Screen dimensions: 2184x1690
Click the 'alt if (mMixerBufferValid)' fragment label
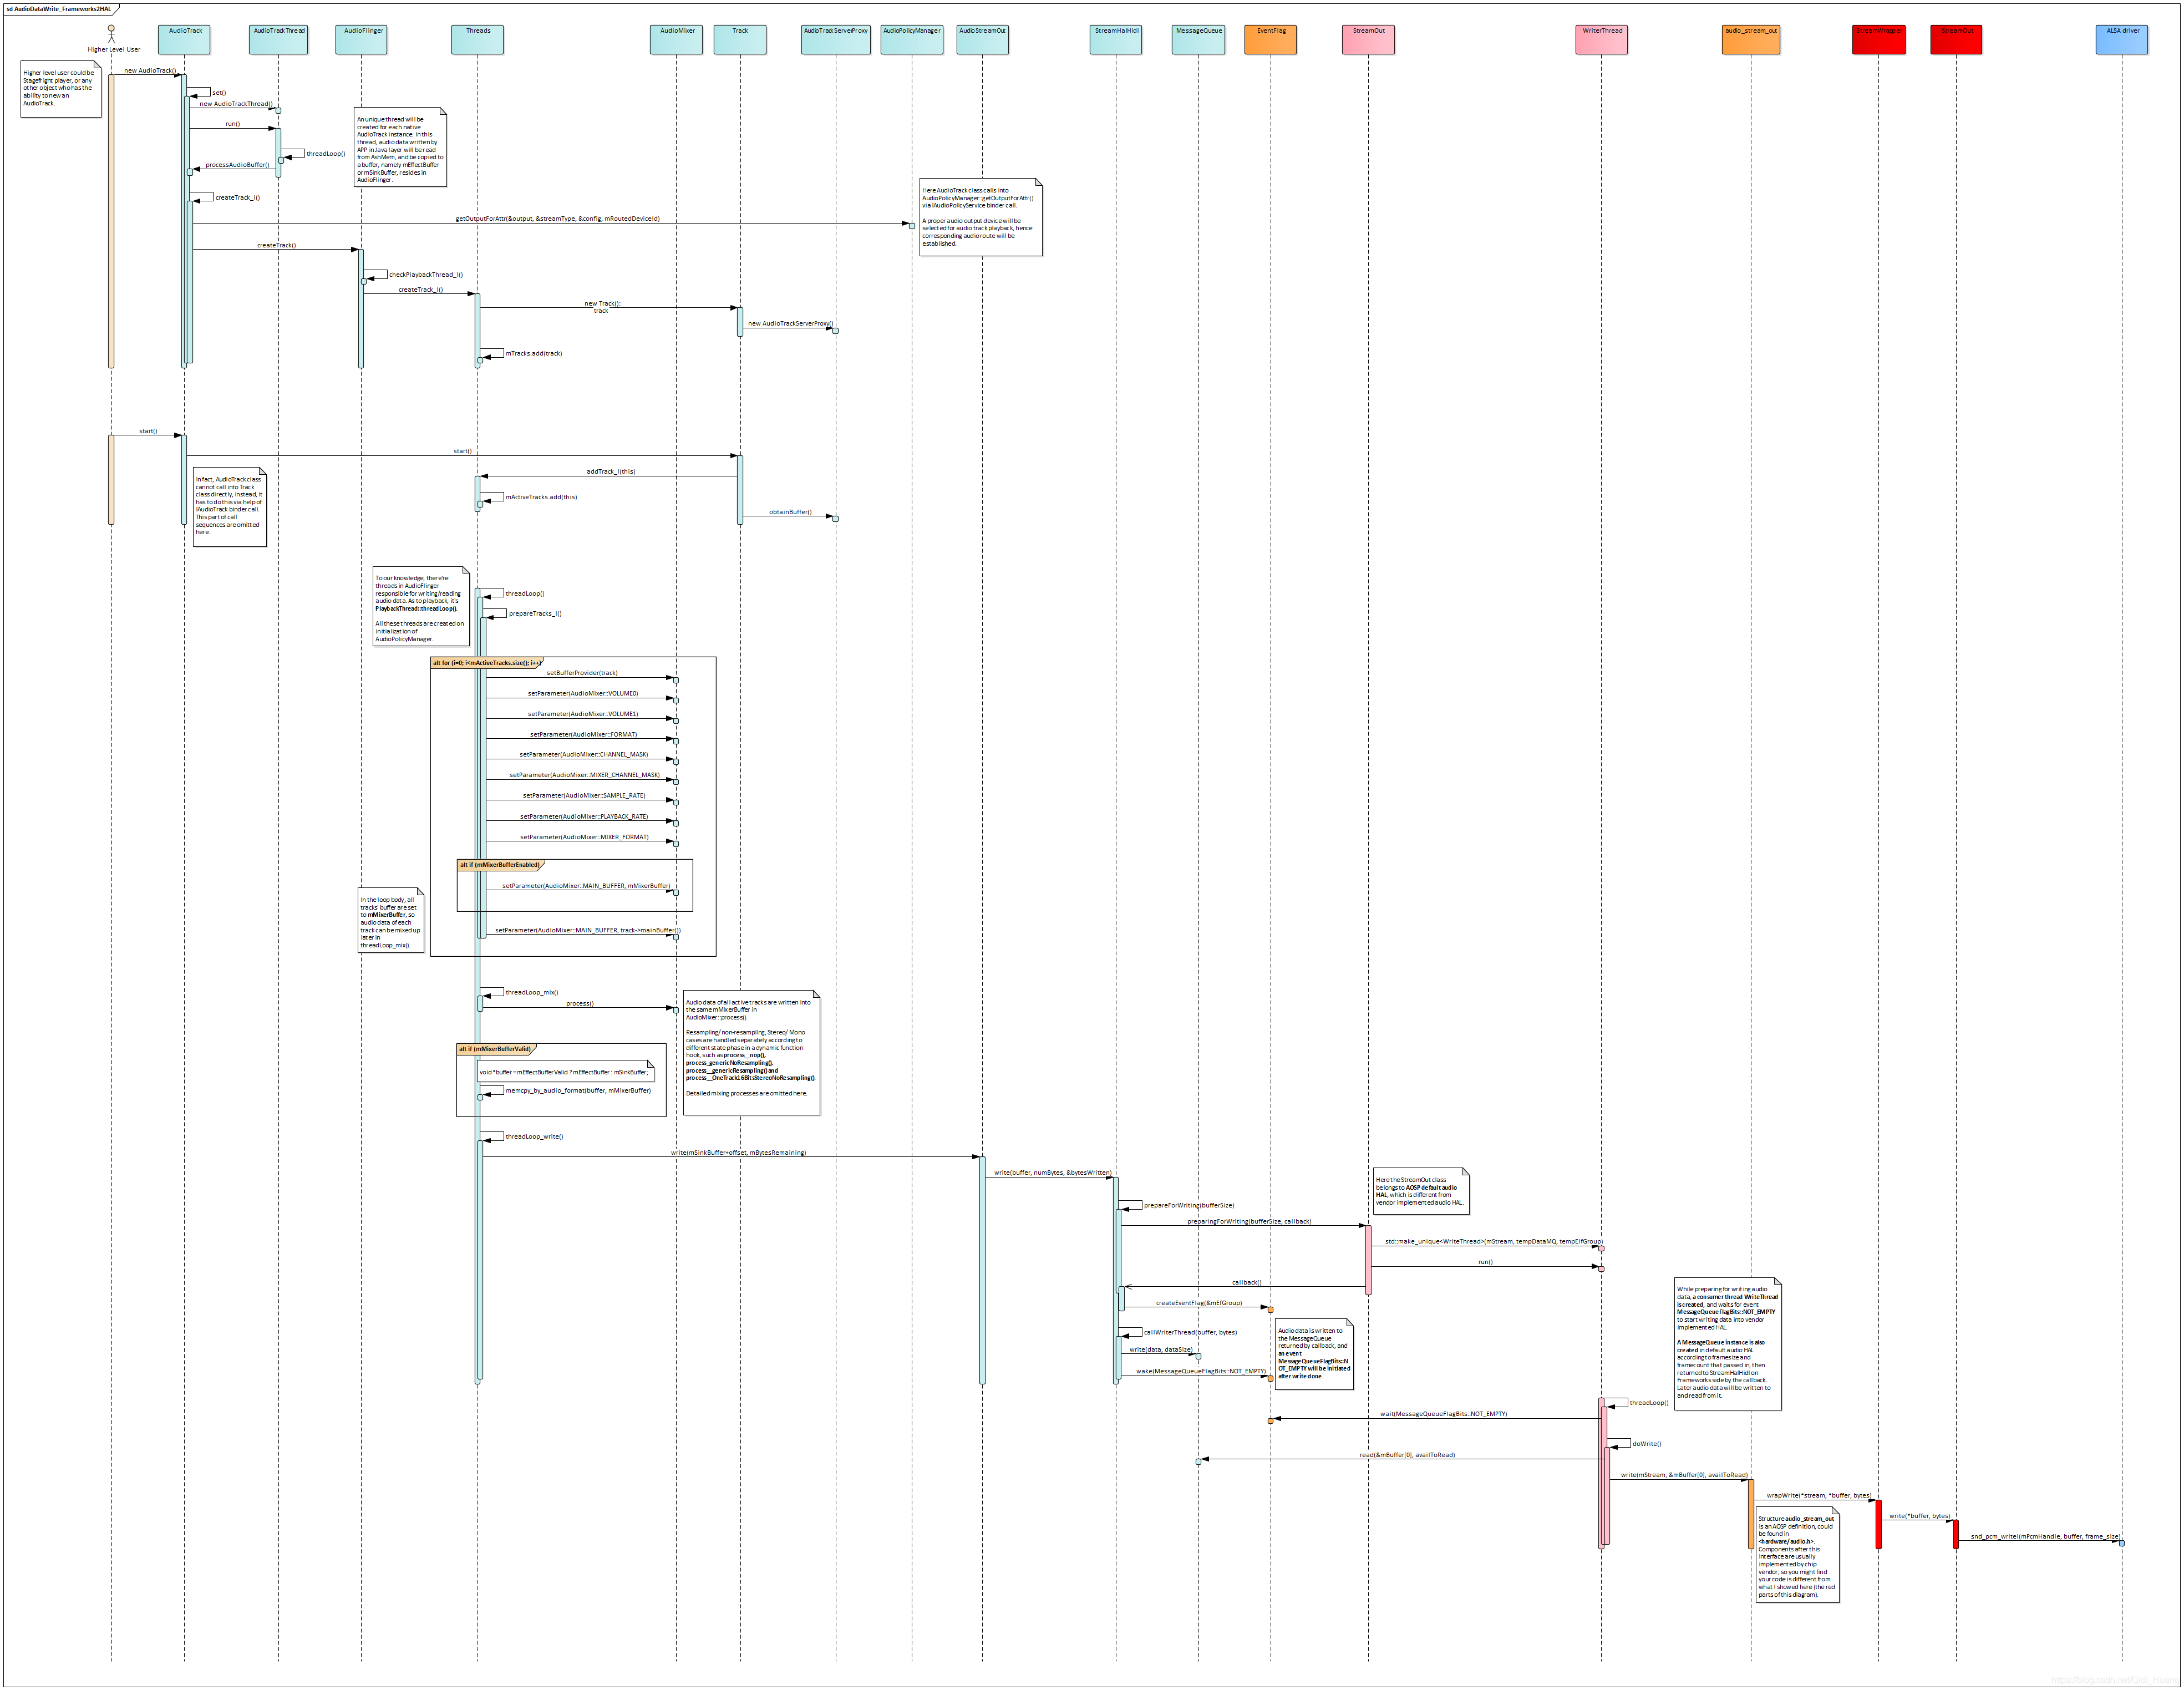pos(495,1049)
